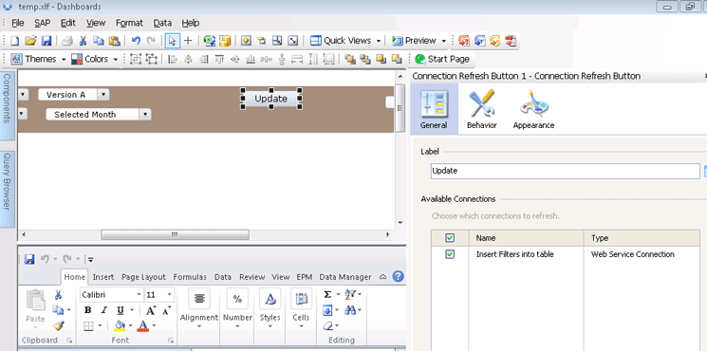Open the Fill Color bucket
707x351 pixels.
(x=120, y=325)
